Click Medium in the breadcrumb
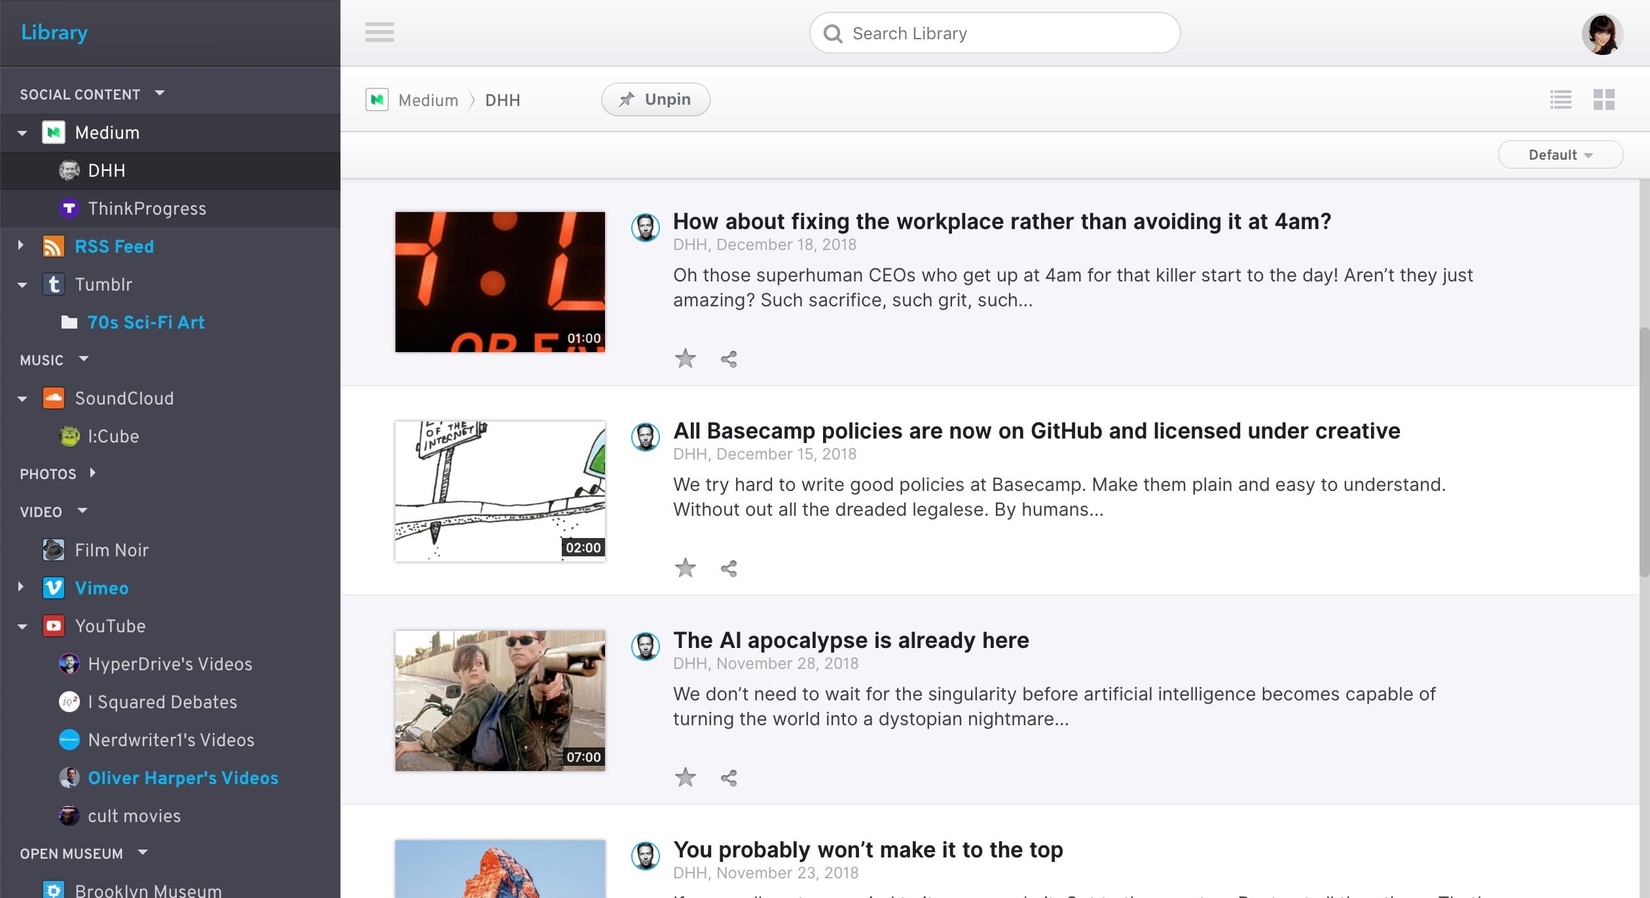This screenshot has height=898, width=1650. 428,100
